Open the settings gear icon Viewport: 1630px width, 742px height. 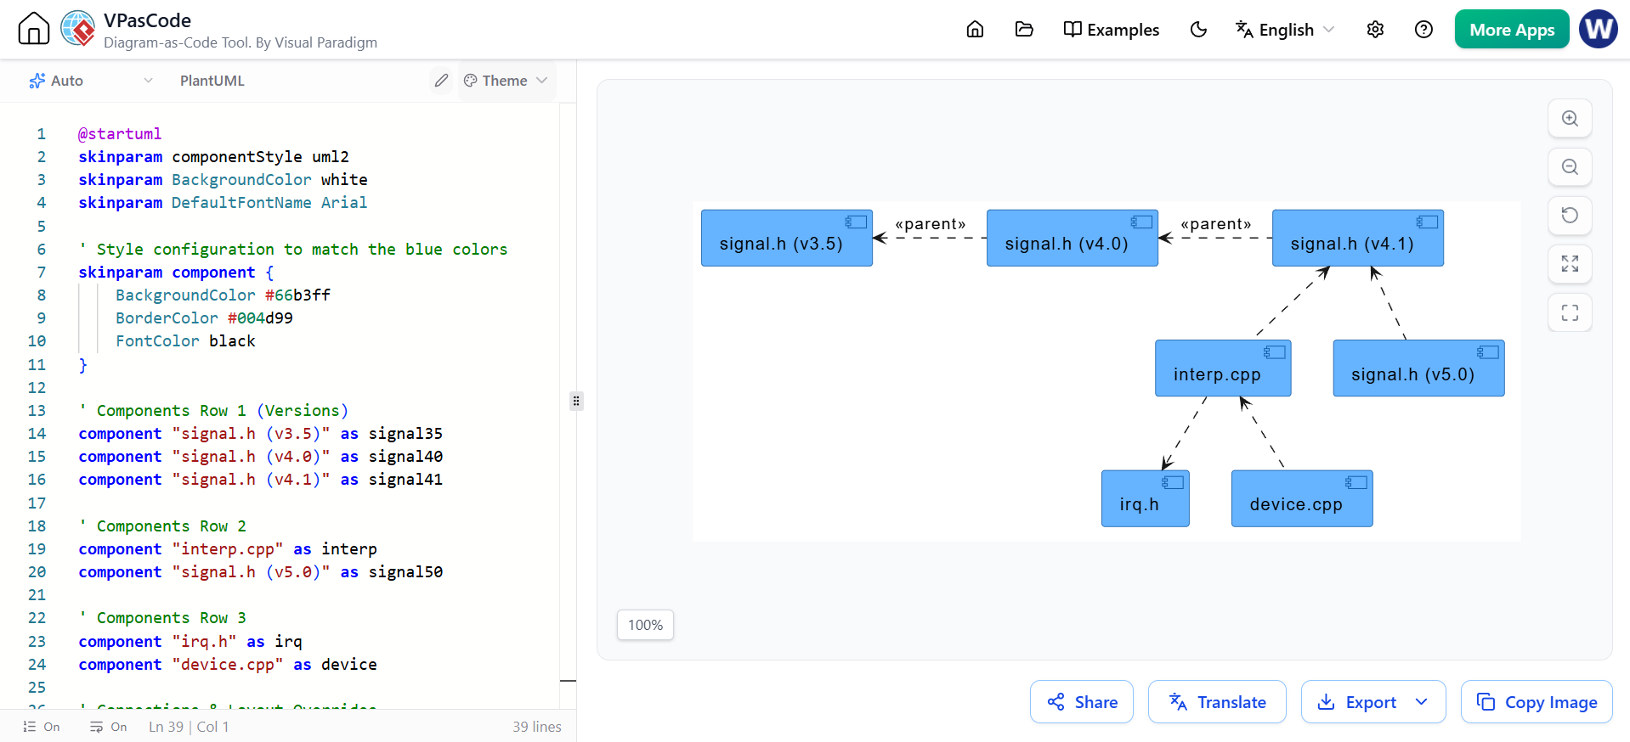(x=1375, y=30)
